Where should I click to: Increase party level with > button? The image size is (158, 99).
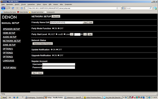[x=85, y=34]
